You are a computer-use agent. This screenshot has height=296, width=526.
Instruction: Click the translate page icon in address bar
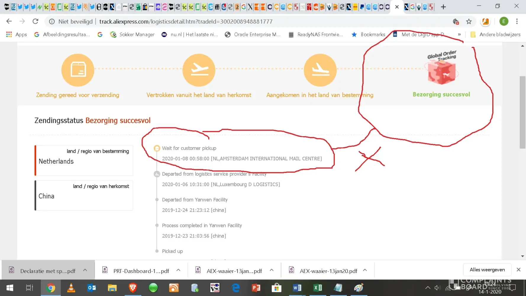click(x=456, y=21)
